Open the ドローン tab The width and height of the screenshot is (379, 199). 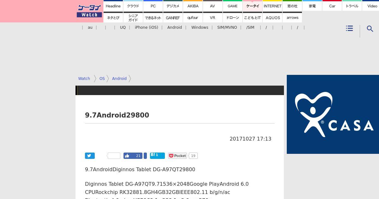232,18
